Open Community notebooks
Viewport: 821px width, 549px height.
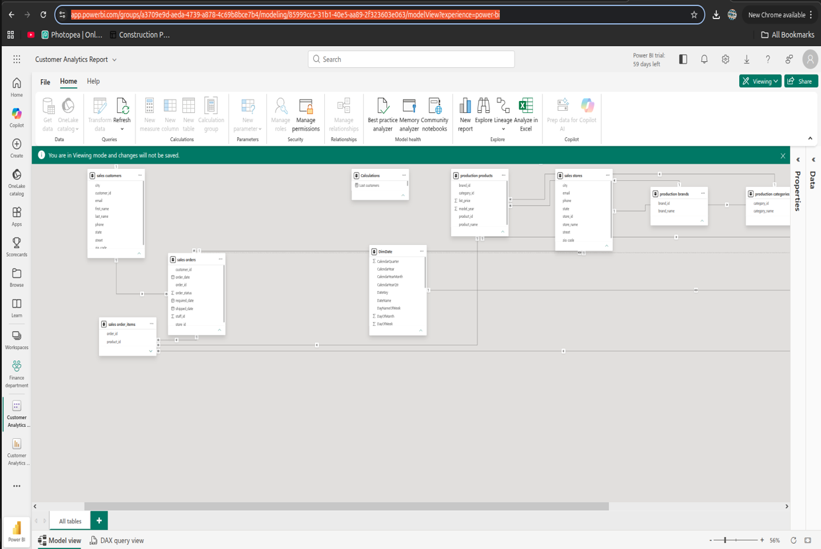(x=435, y=115)
